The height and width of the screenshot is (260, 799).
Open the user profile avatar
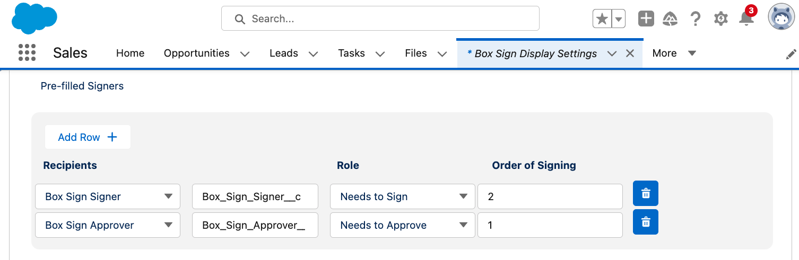781,17
